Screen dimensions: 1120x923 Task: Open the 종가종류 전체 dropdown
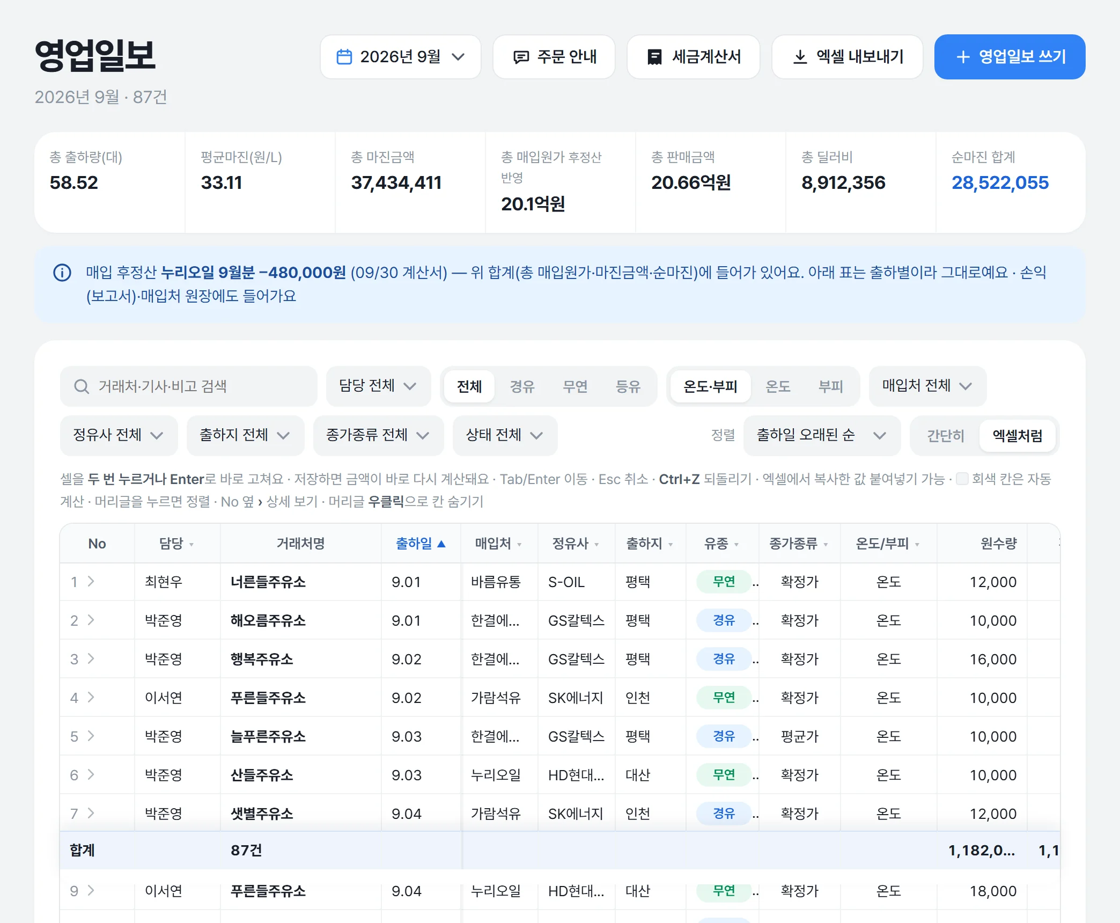378,435
